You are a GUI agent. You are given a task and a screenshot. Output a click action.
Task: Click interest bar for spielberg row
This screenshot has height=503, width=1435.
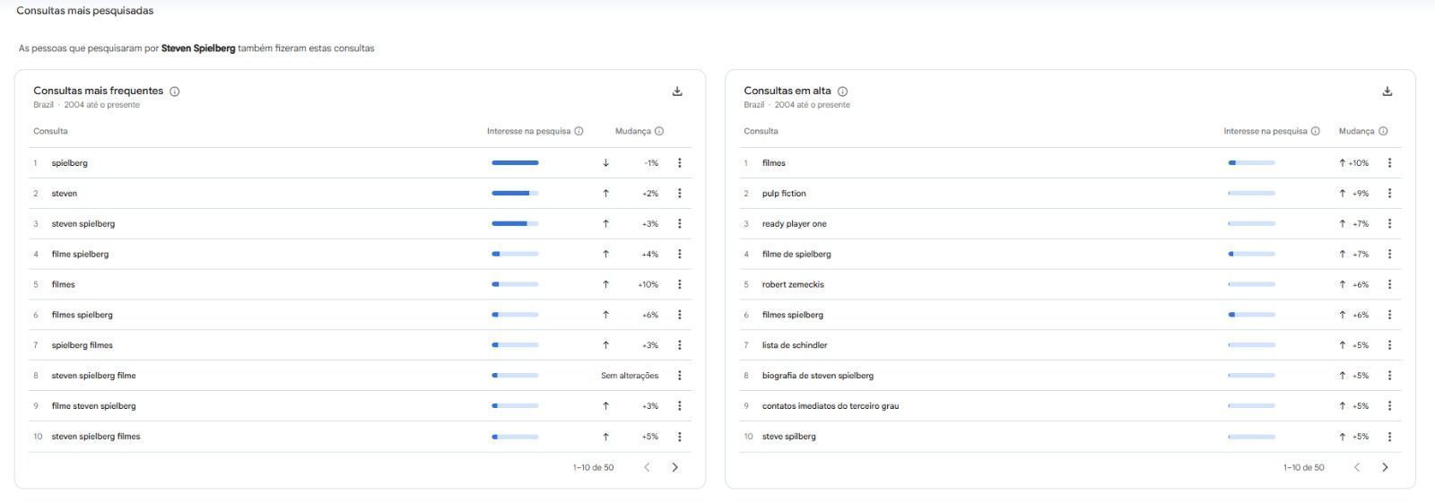tap(515, 163)
